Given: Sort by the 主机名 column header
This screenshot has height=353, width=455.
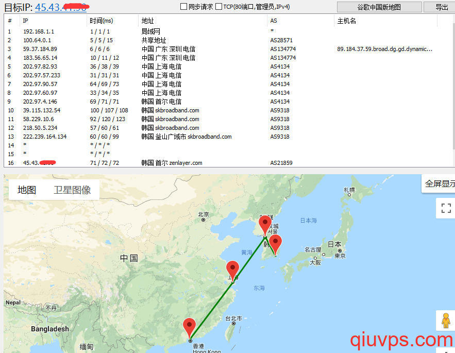Looking at the screenshot, I should 385,21.
